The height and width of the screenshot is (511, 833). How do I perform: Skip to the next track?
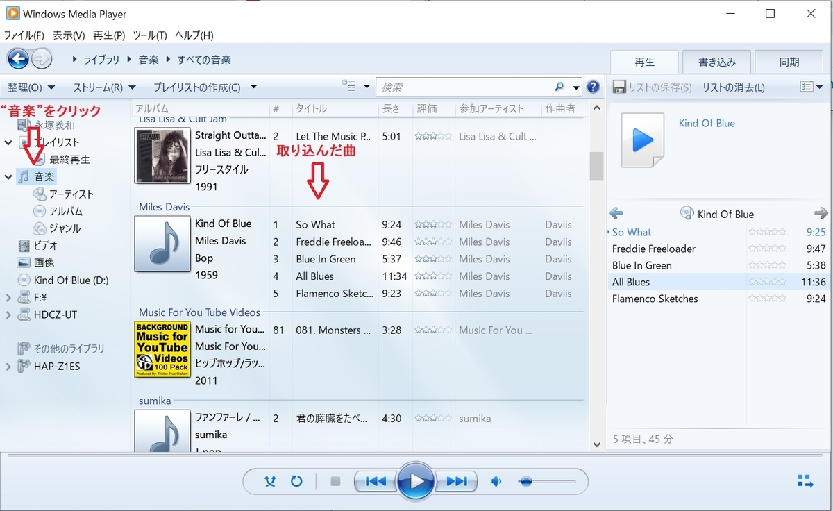(456, 481)
